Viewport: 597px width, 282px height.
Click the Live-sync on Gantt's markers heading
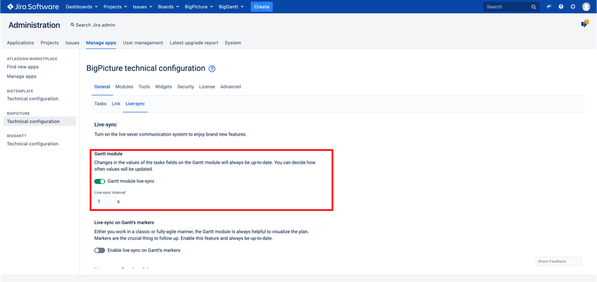(124, 222)
